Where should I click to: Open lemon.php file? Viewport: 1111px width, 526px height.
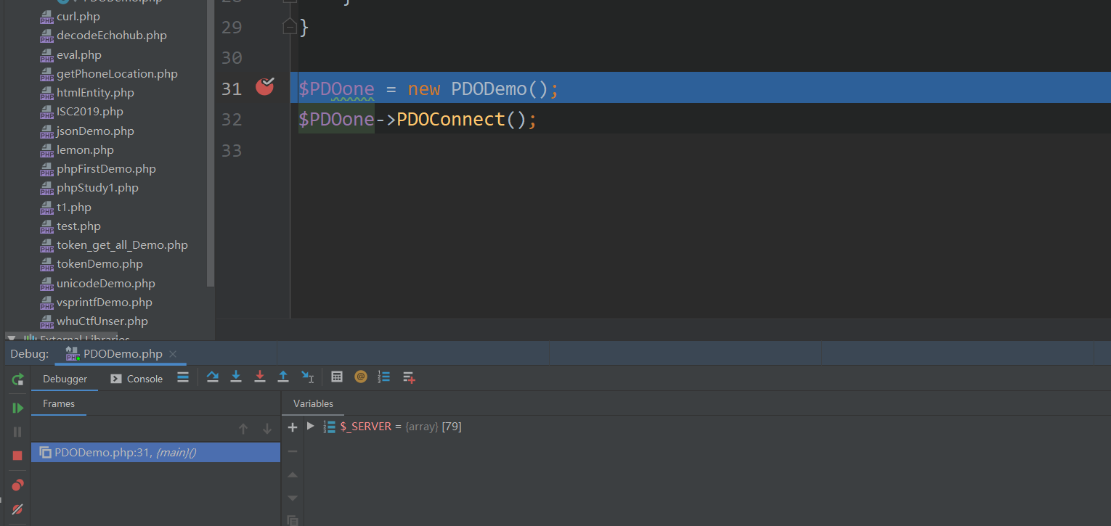tap(76, 150)
